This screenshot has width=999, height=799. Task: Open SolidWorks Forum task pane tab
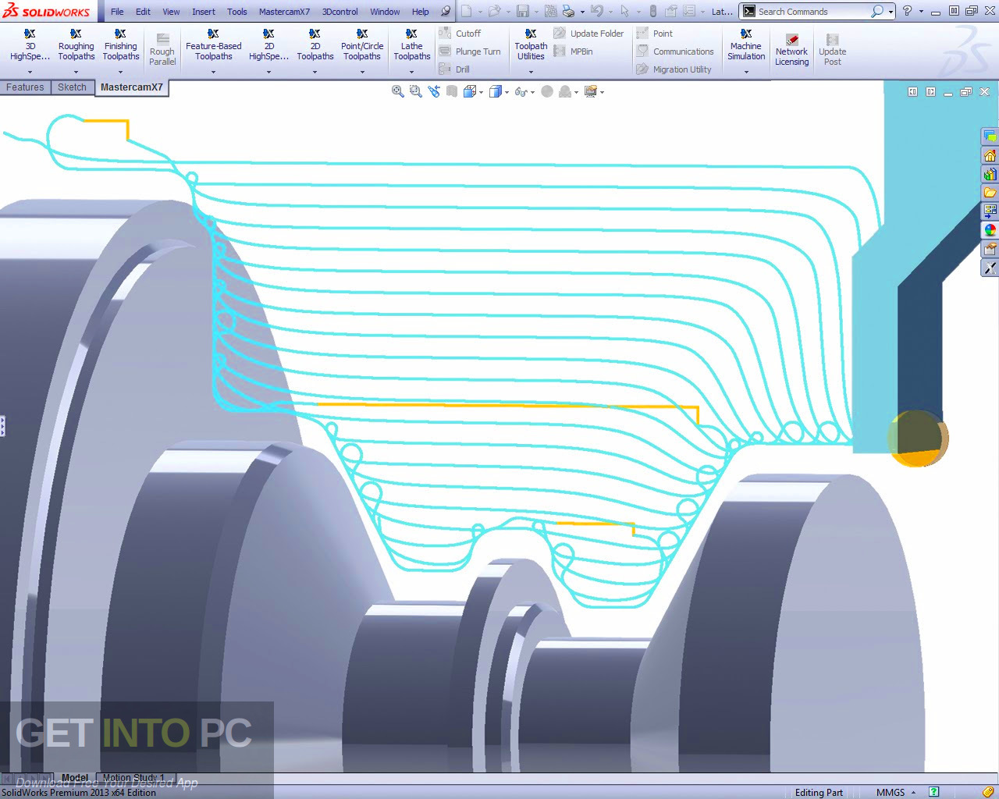point(990,137)
